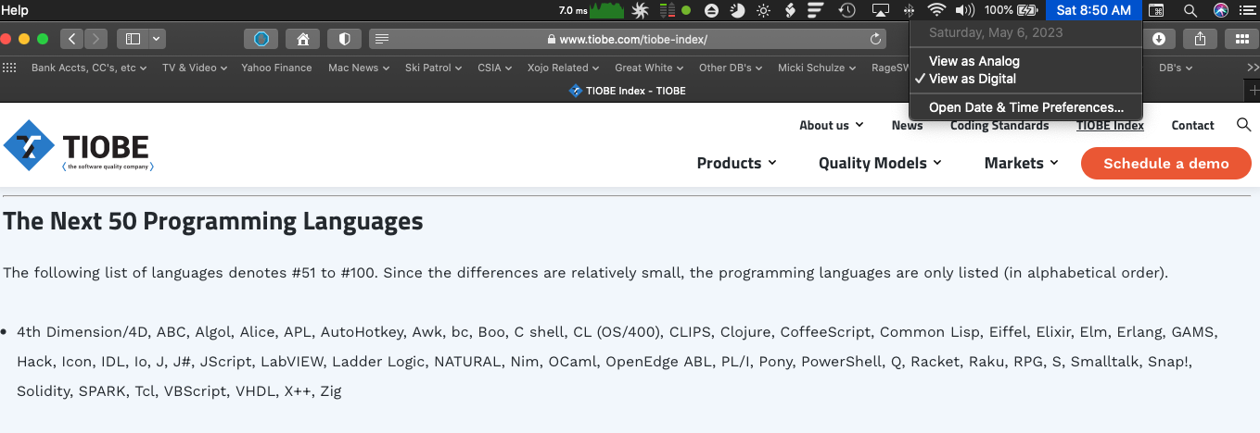The height and width of the screenshot is (433, 1260).
Task: Open the Help menu in the menu bar
Action: pos(15,10)
